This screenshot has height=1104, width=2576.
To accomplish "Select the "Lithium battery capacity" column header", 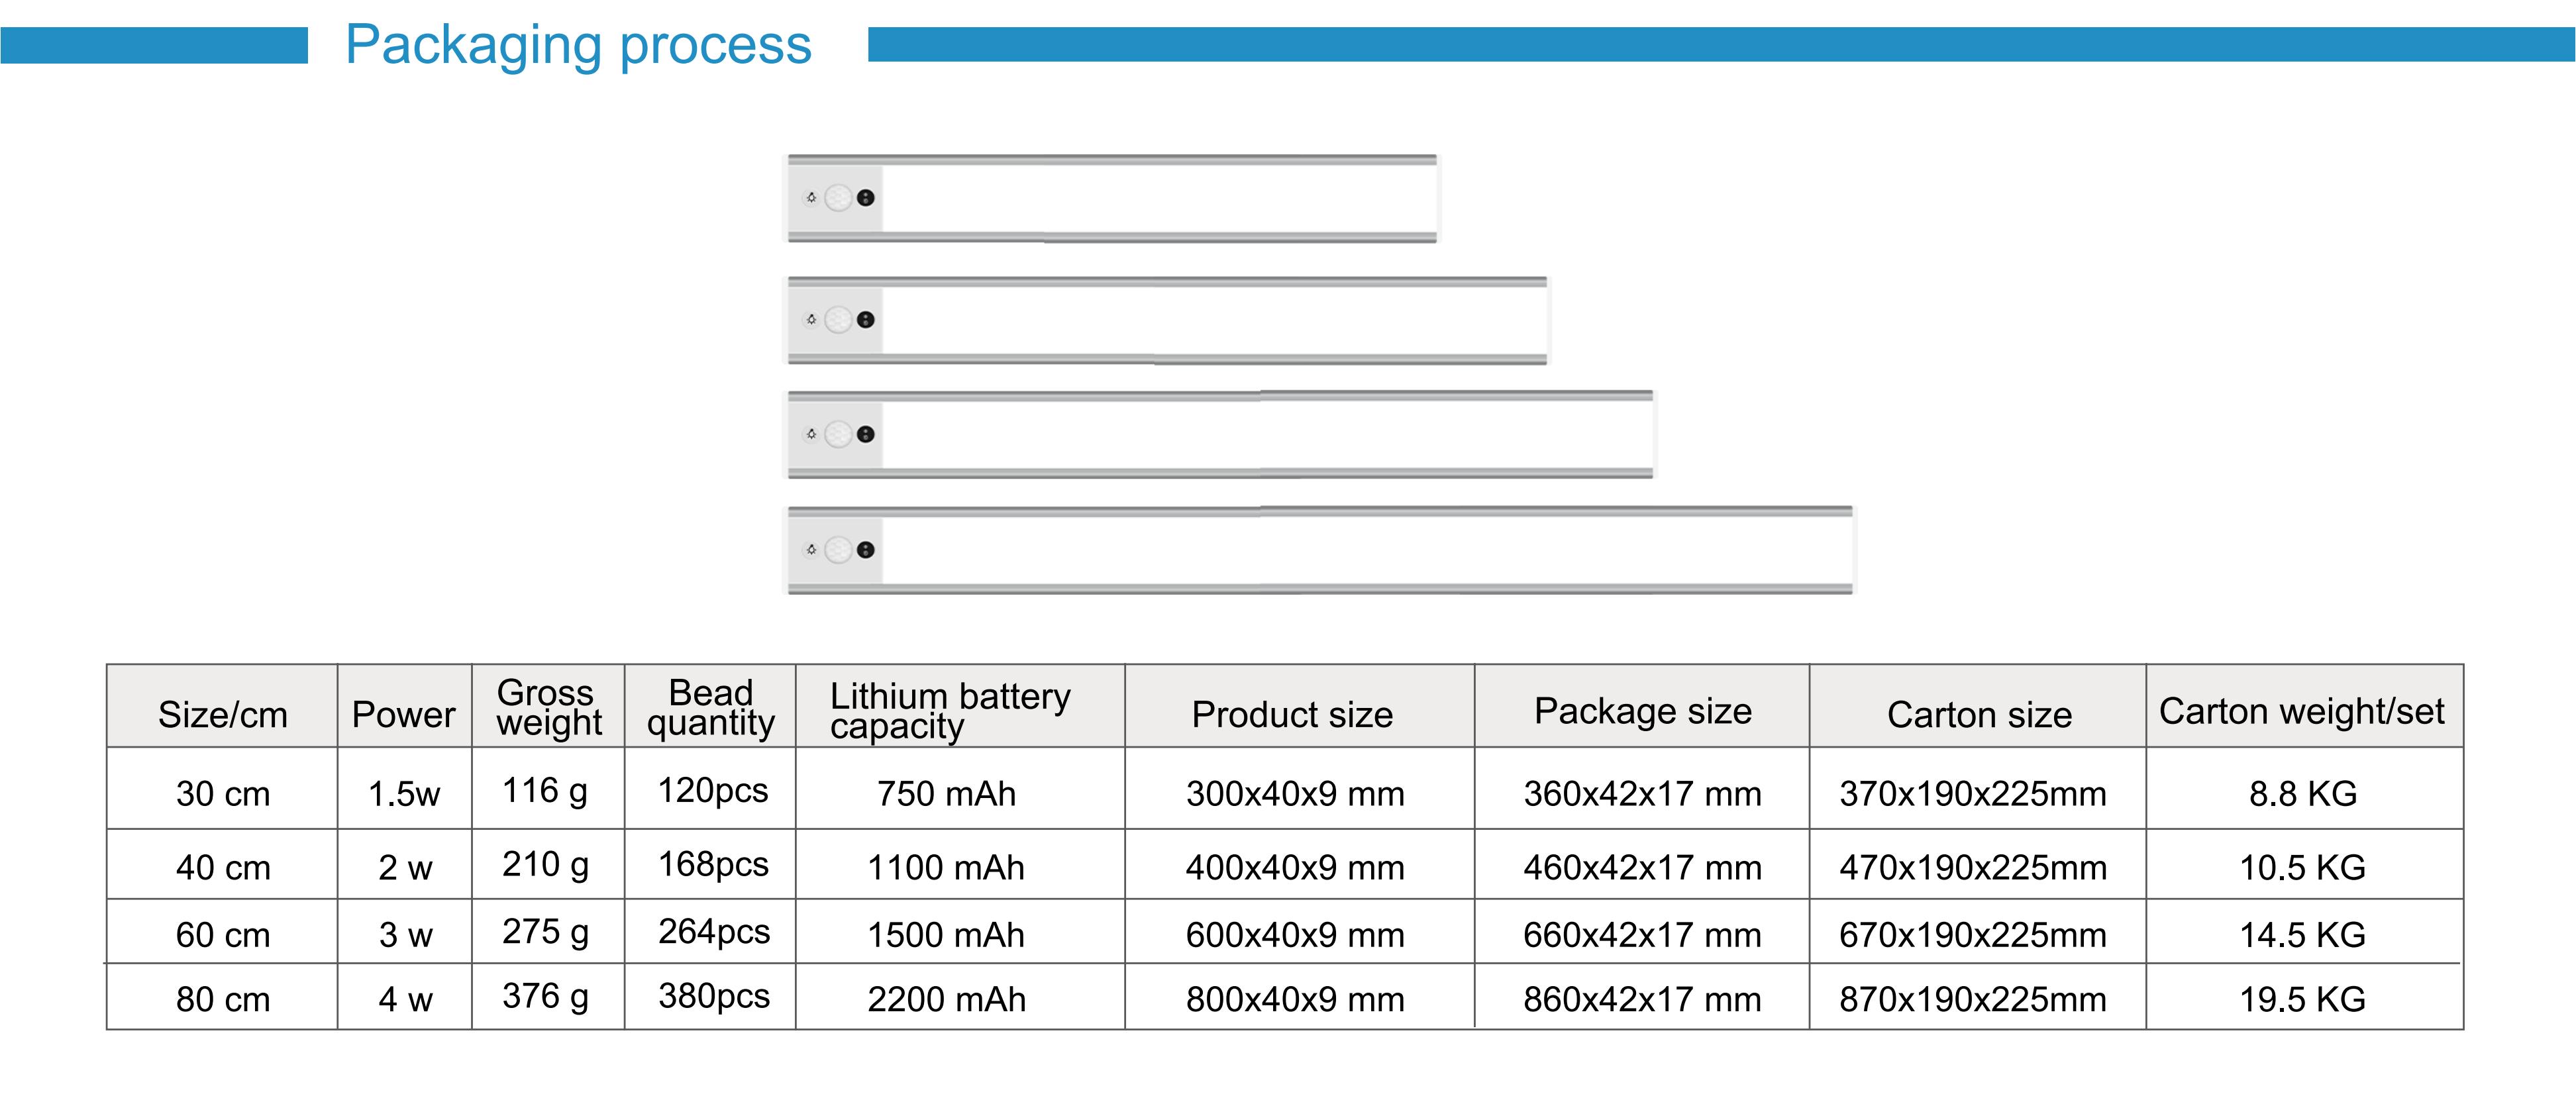I will coord(950,709).
